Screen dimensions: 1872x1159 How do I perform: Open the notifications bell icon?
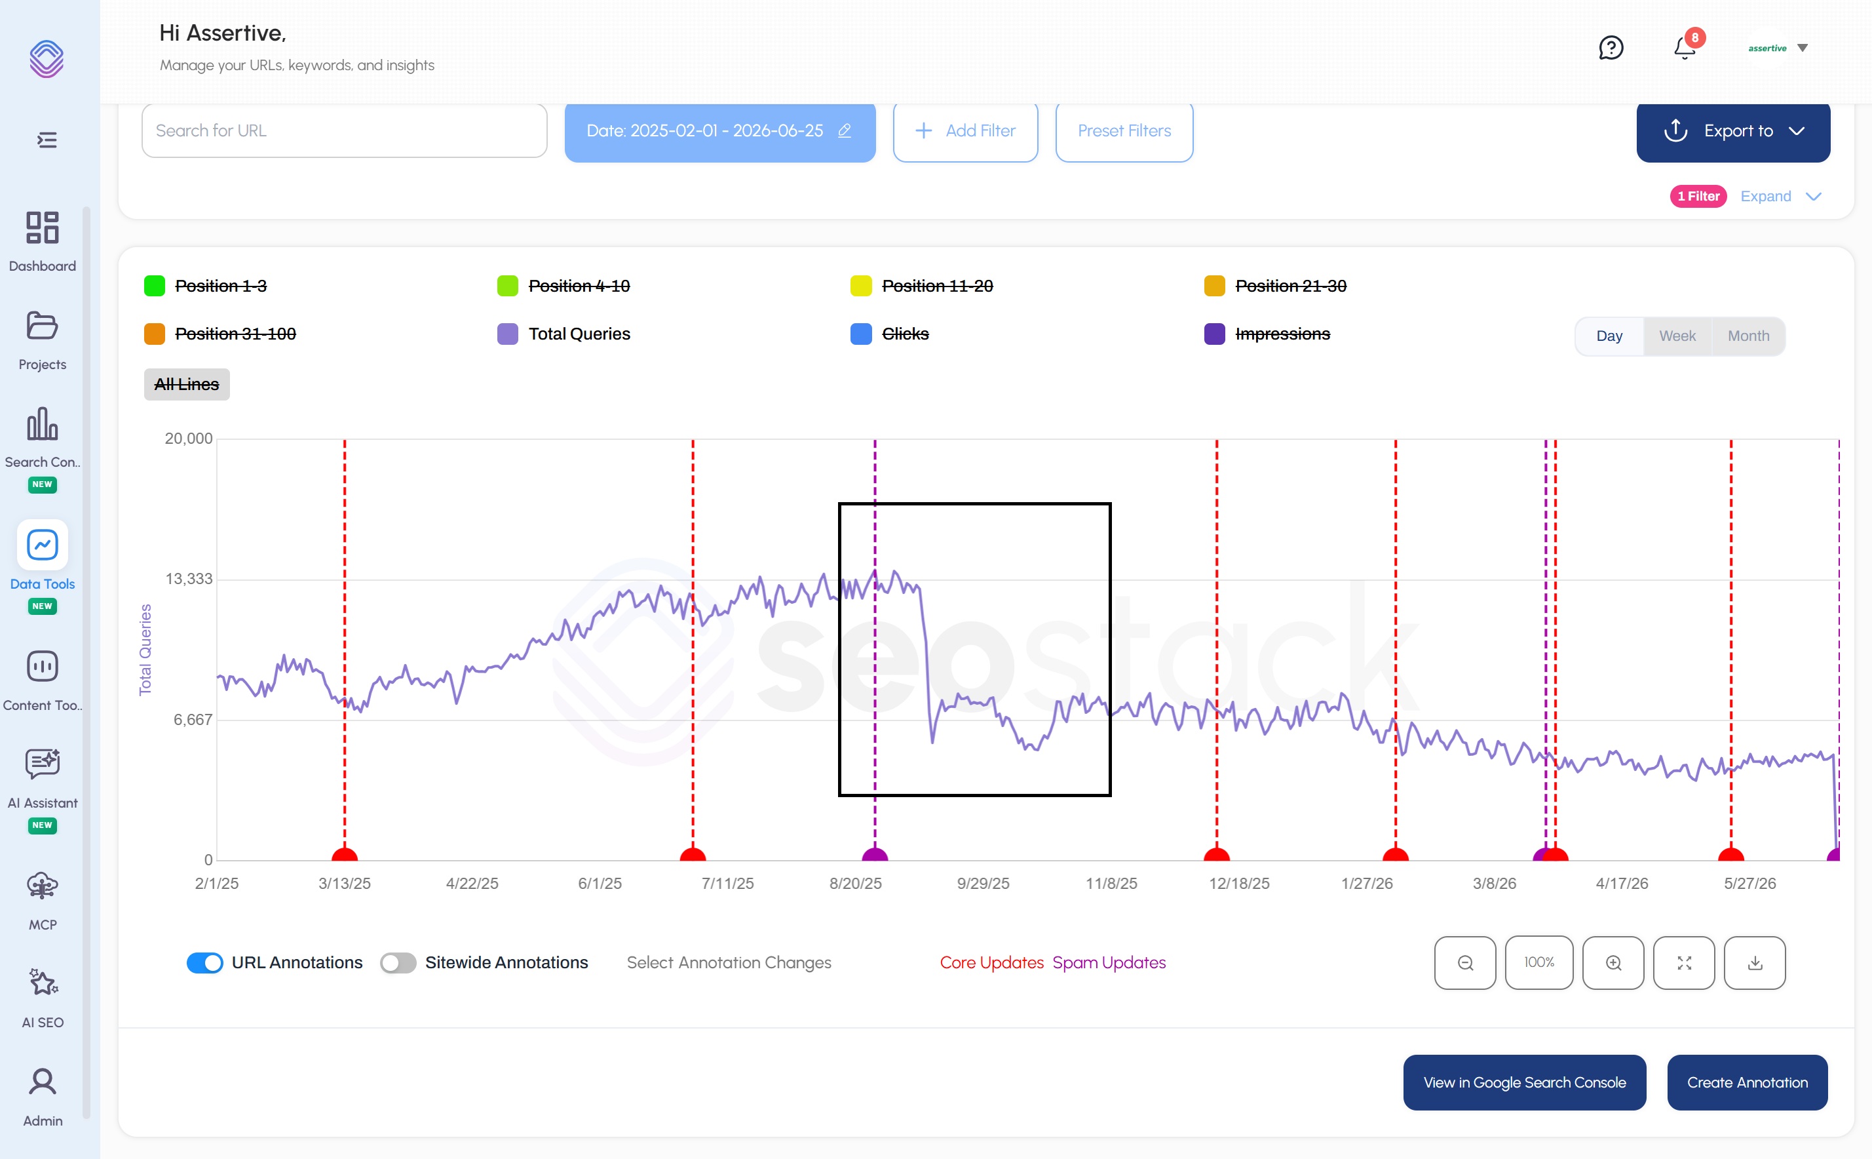[1685, 47]
